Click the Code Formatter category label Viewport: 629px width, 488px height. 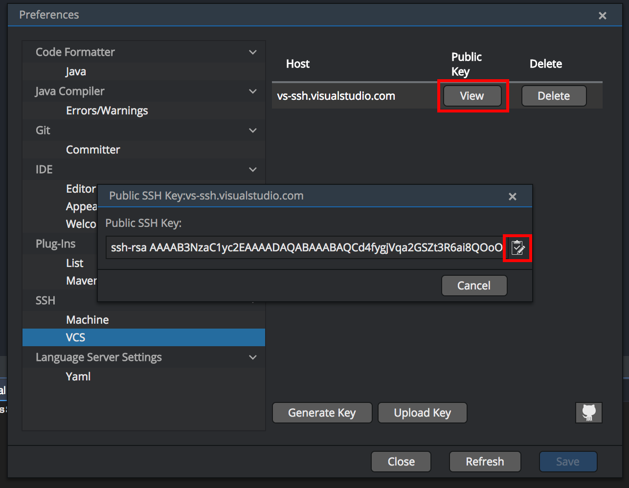click(x=75, y=52)
